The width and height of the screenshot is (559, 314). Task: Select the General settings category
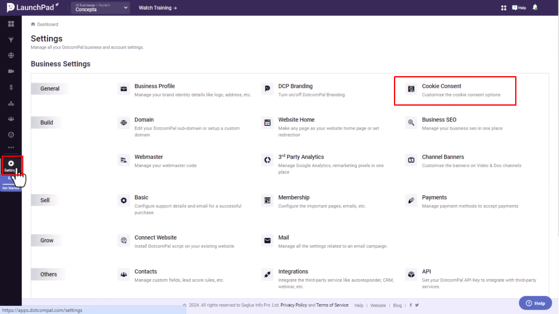point(50,88)
